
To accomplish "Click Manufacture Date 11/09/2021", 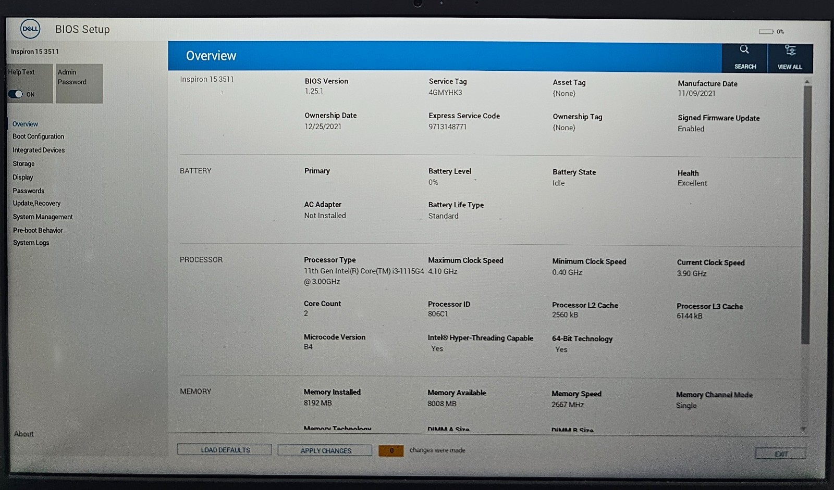I will [696, 94].
